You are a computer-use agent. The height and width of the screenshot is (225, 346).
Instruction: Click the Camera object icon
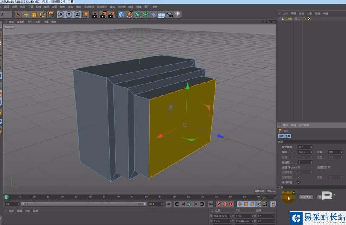pyautogui.click(x=169, y=15)
